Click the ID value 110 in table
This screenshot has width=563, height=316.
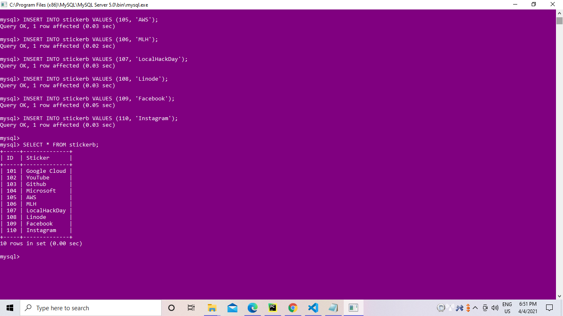tap(12, 230)
